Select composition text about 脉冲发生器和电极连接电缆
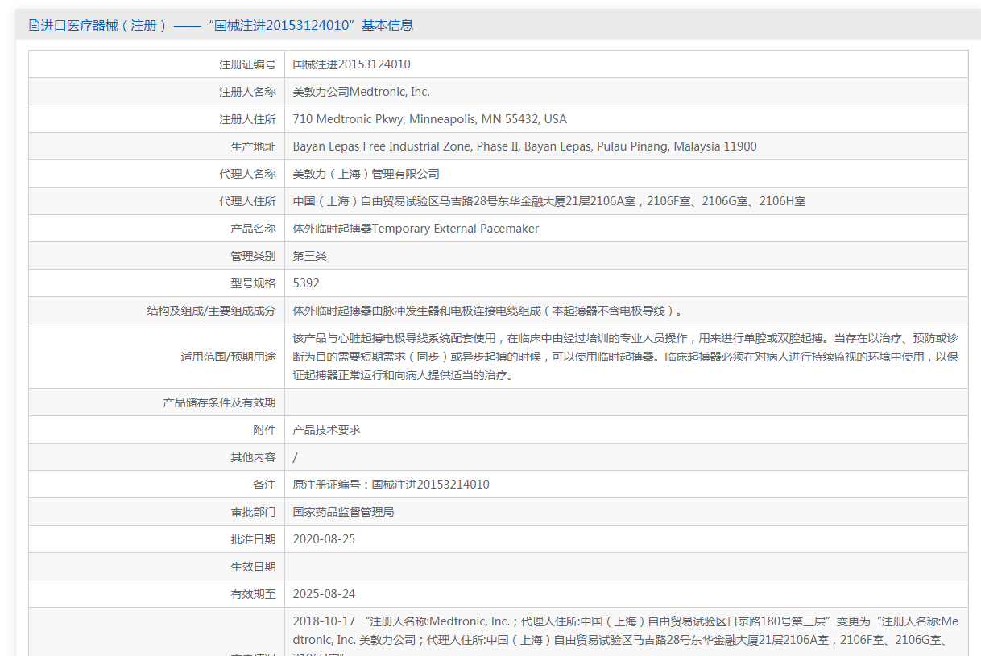Viewport: 981px width, 656px height. pyautogui.click(x=490, y=311)
